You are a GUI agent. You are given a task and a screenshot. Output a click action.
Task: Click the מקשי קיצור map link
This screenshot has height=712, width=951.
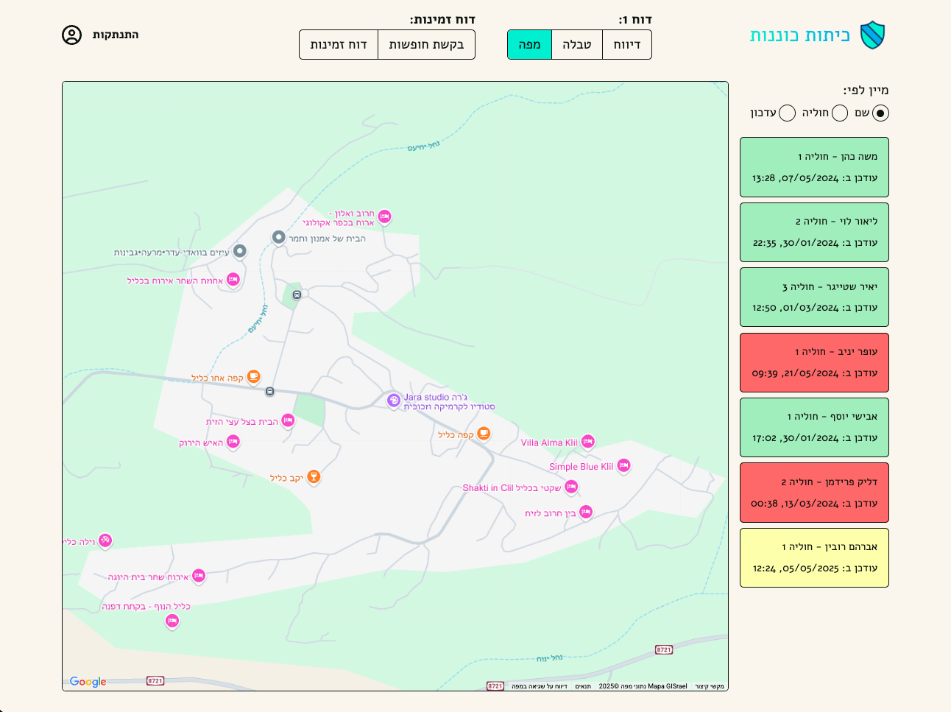(710, 686)
